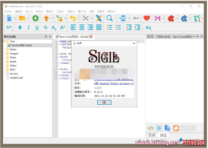Select Section0001.xhtml in book browser
This screenshot has width=208, height=148.
tap(22, 45)
